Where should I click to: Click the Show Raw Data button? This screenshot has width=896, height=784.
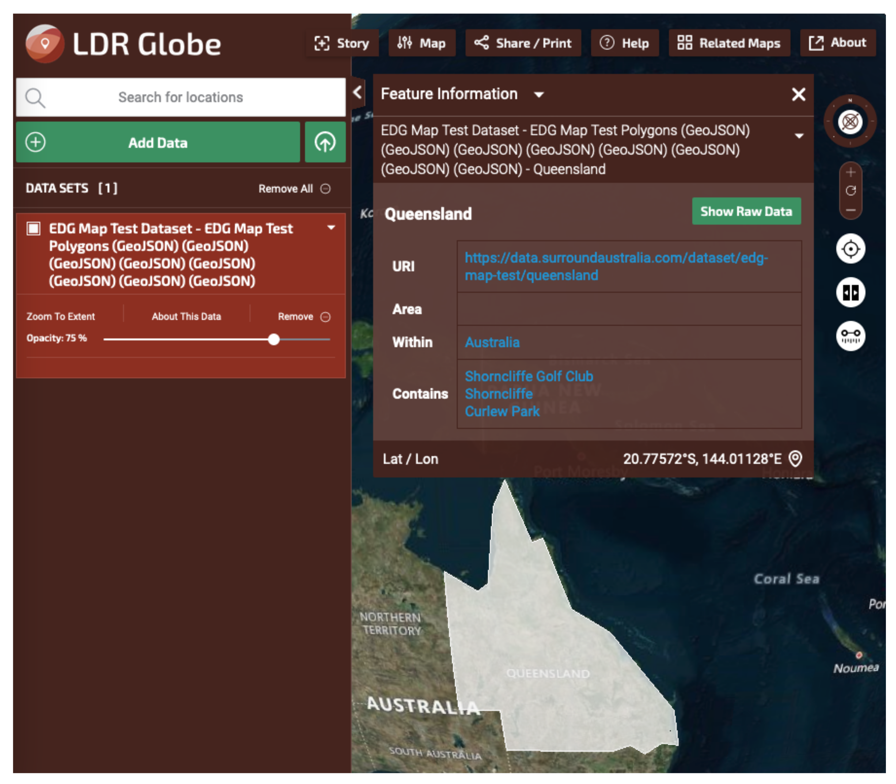tap(746, 211)
